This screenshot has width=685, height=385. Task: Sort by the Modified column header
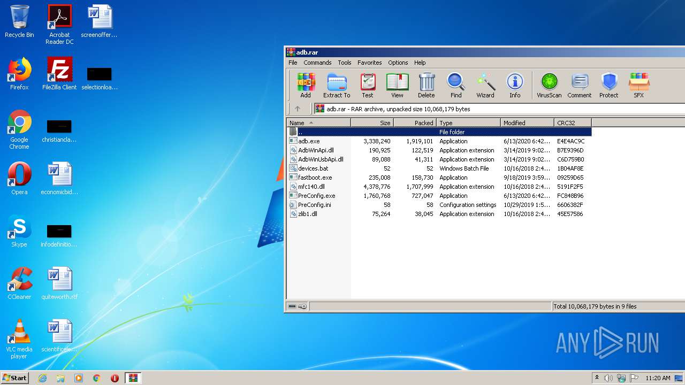(x=528, y=123)
